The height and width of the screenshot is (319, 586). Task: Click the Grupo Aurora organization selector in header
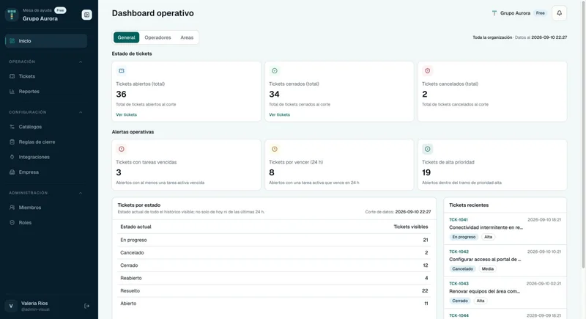[x=519, y=13]
